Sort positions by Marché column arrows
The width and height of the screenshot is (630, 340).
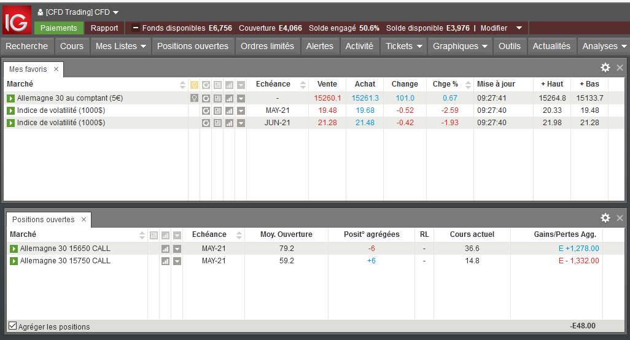[x=142, y=235]
